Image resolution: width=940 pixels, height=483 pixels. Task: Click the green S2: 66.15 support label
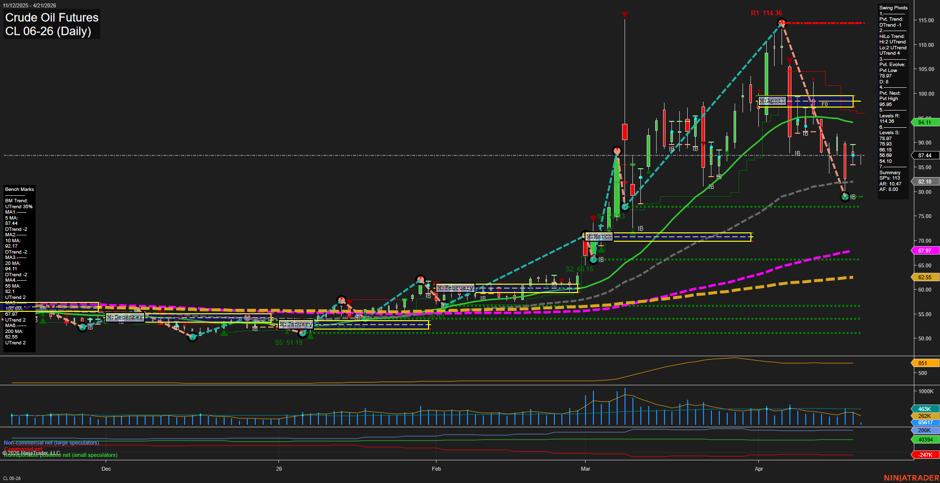(x=579, y=269)
